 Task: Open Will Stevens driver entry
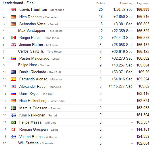(28, 143)
